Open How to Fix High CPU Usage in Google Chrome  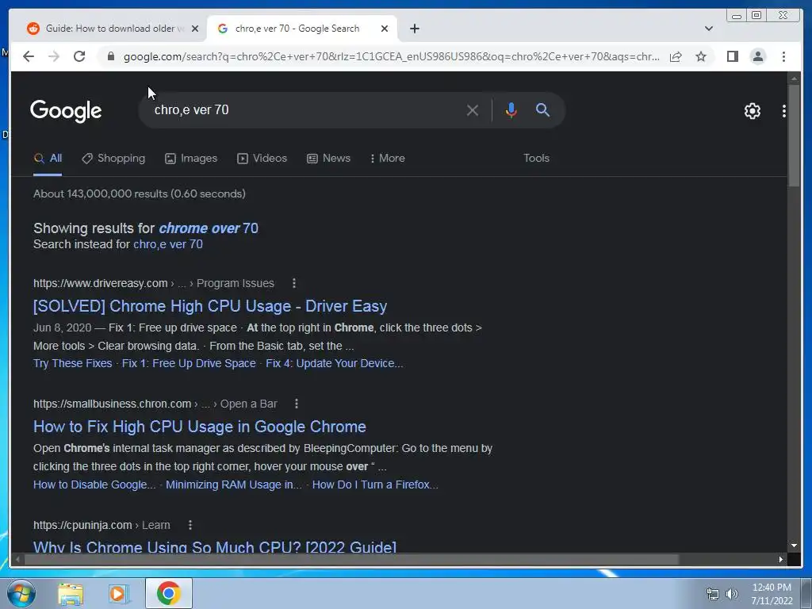point(199,427)
